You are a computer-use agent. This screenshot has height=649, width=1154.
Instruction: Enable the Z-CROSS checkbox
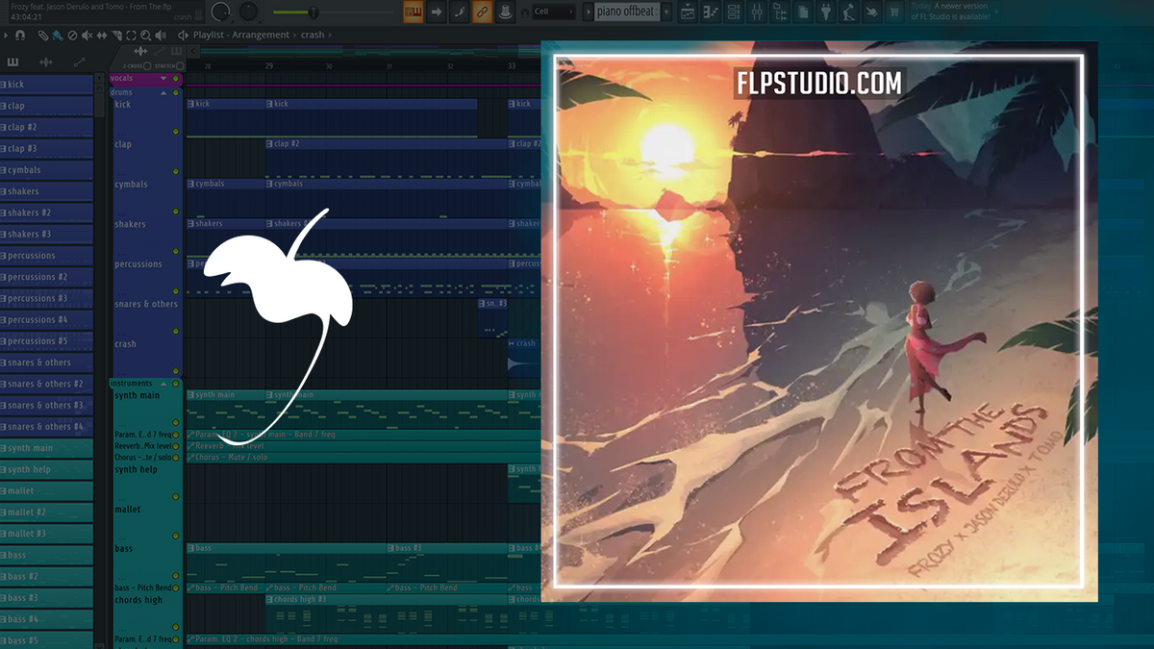pos(147,65)
